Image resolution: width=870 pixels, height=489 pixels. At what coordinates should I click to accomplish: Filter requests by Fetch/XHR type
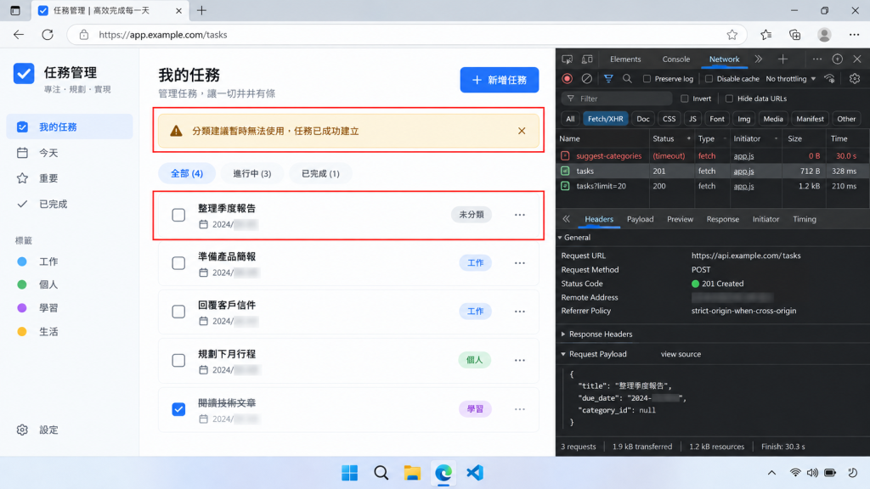coord(605,119)
